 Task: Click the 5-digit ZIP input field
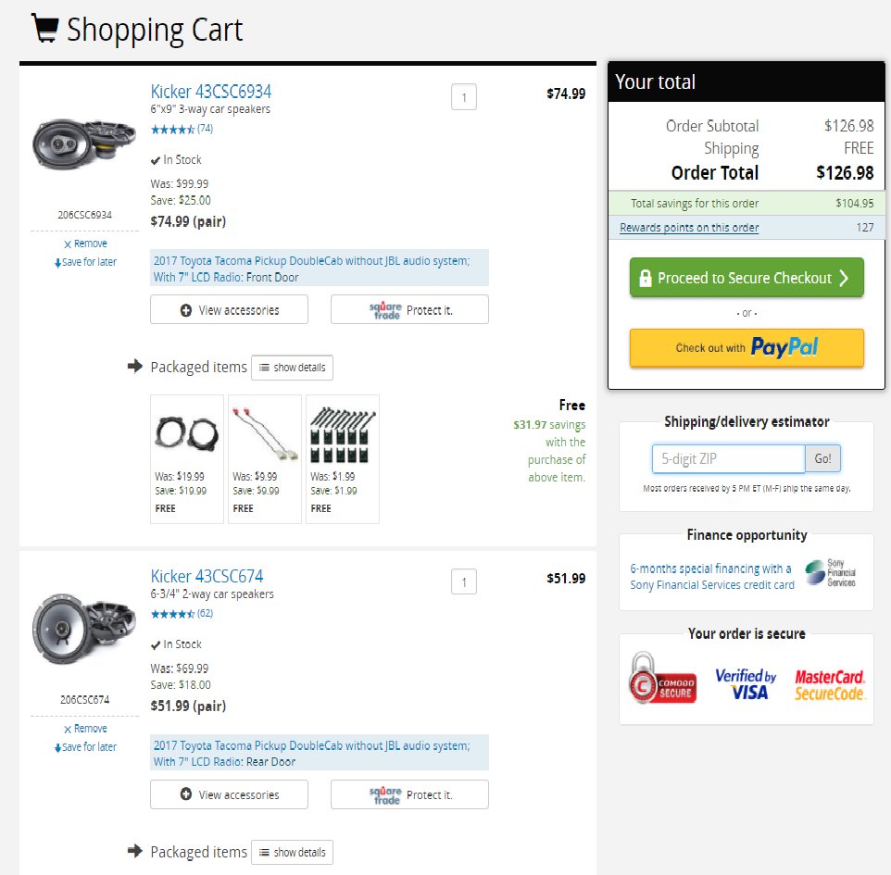[x=729, y=458]
